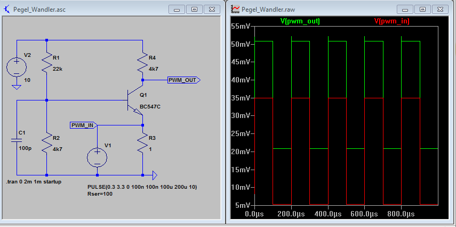Click the C1 reference designator
The height and width of the screenshot is (227, 456).
[22, 132]
